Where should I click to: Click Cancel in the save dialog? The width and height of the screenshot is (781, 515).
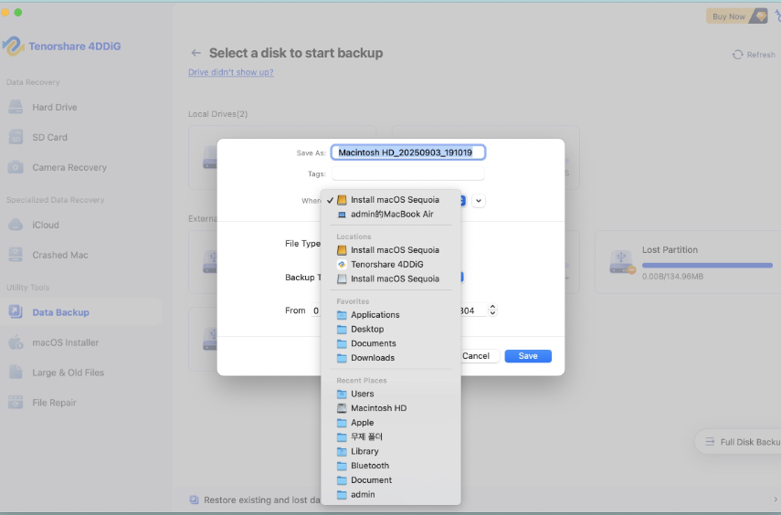pos(476,355)
